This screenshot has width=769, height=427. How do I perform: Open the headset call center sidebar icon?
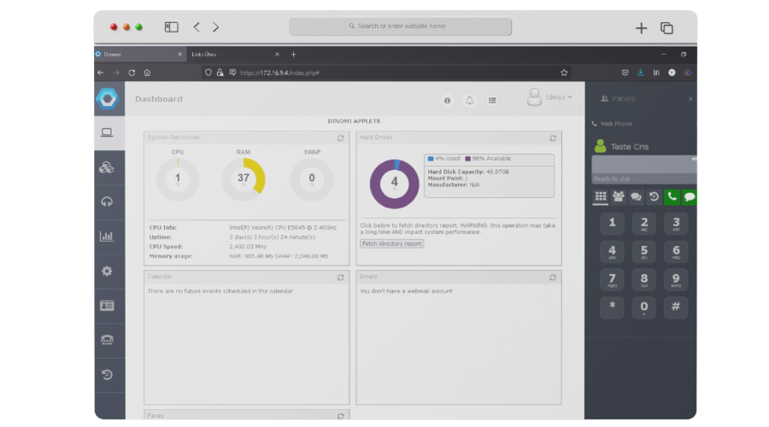[x=107, y=202]
